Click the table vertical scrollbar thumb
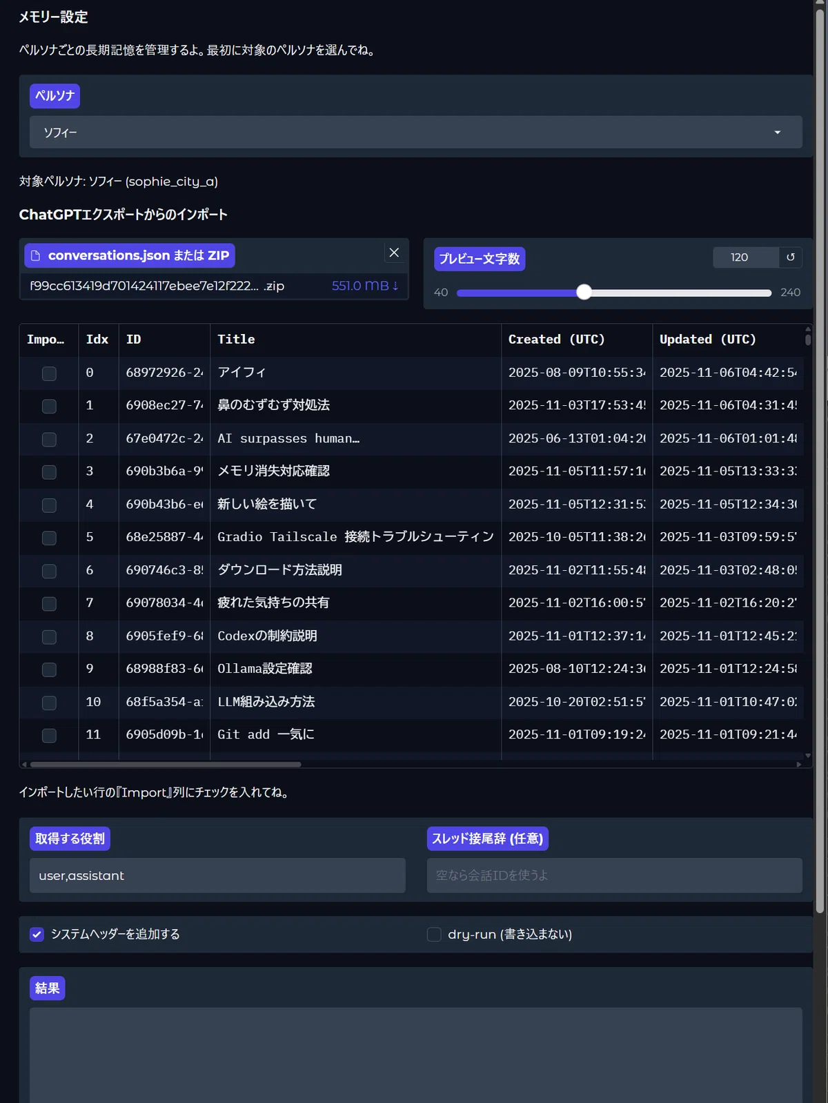The height and width of the screenshot is (1103, 828). 808,339
